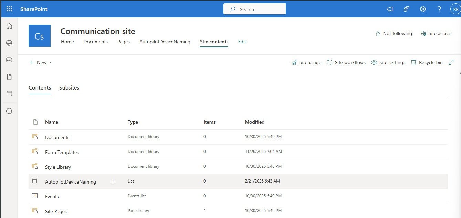Open My sites globe icon
This screenshot has height=218, width=461.
[9, 43]
